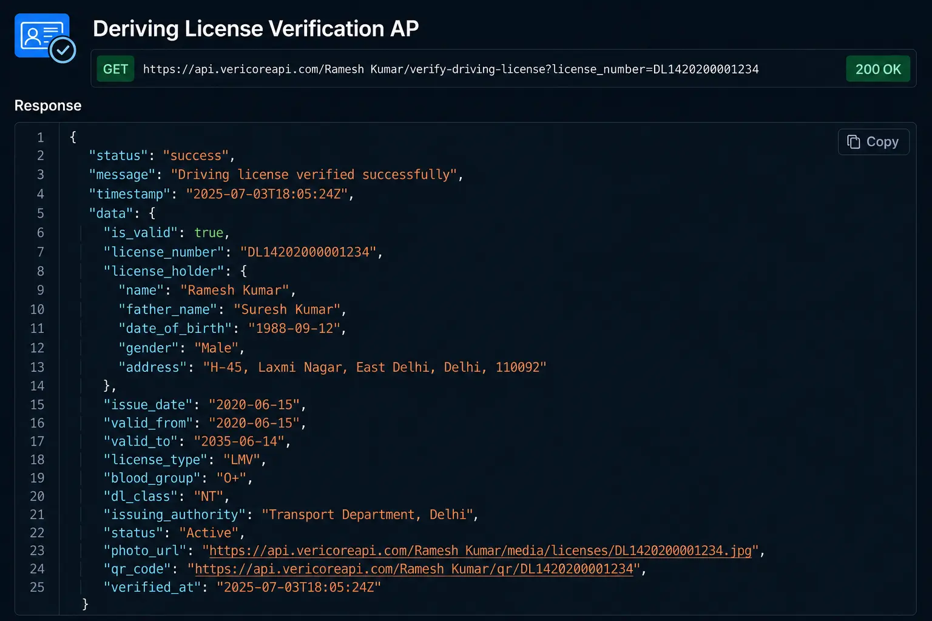
Task: Click the "Suresh Kumar" father_name value
Action: coord(287,309)
